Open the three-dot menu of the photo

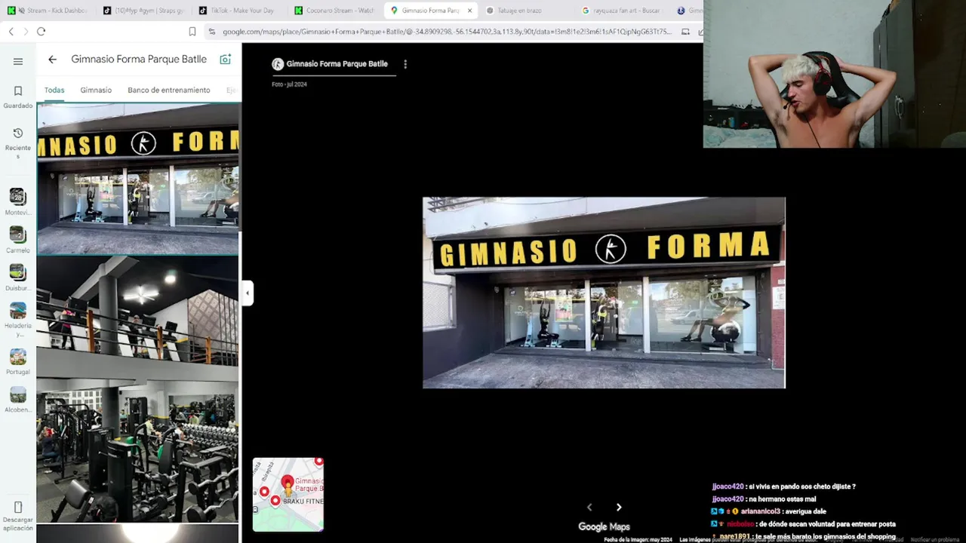pyautogui.click(x=405, y=64)
